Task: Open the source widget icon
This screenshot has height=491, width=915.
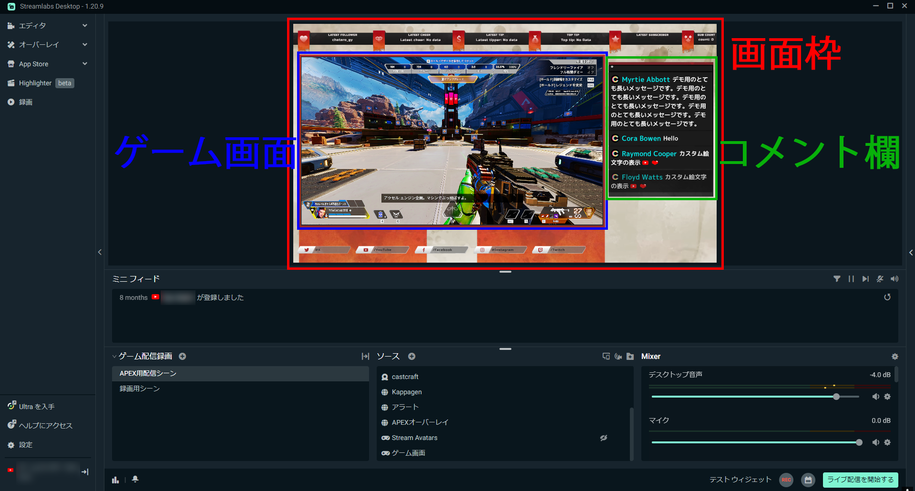Action: click(618, 356)
